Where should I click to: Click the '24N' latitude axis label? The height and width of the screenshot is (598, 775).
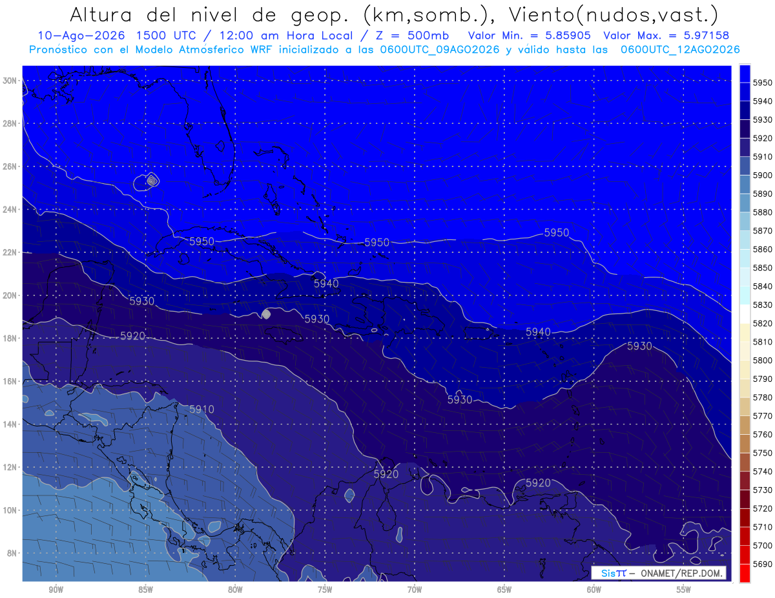pos(10,210)
